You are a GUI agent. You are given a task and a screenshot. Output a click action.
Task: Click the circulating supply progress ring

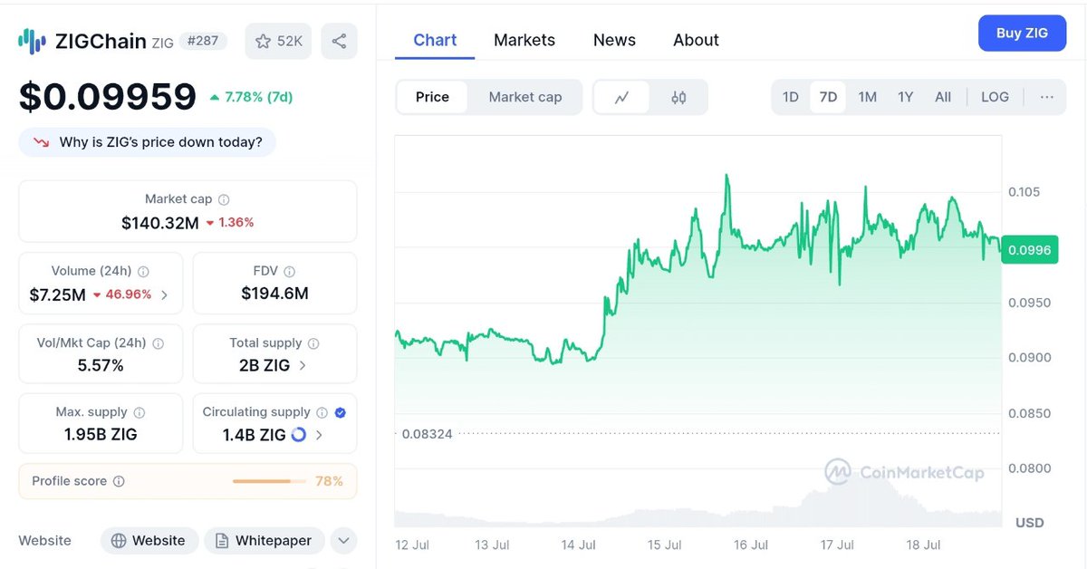pyautogui.click(x=298, y=435)
